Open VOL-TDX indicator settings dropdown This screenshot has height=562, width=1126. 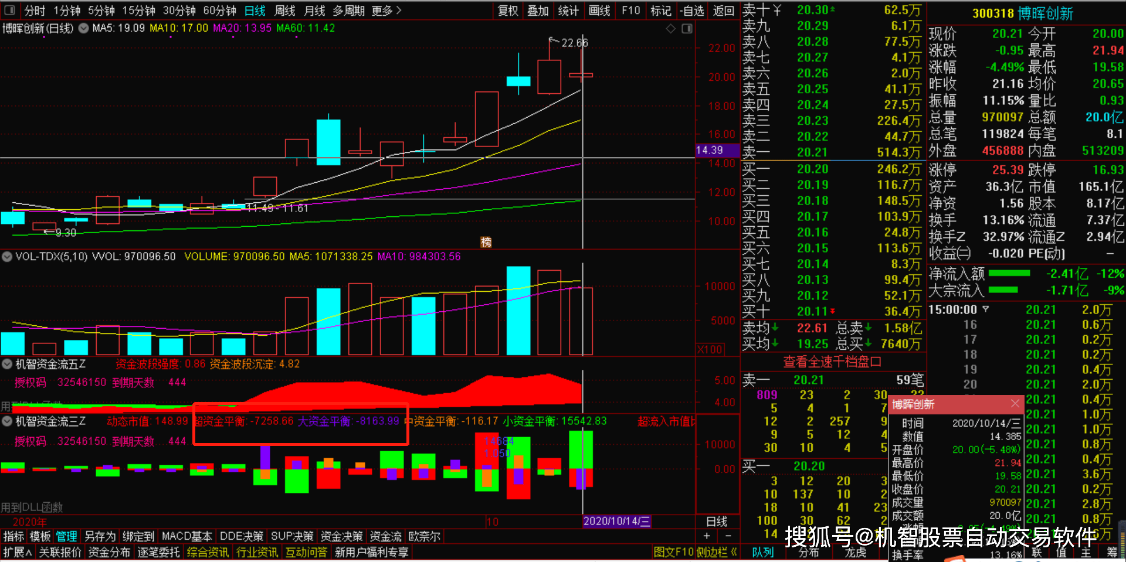tap(7, 256)
